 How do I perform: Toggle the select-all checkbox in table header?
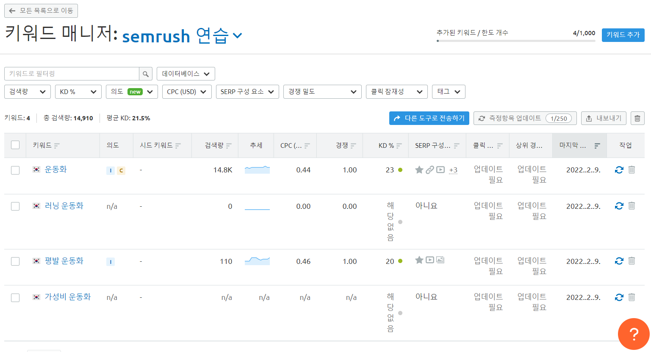(15, 145)
